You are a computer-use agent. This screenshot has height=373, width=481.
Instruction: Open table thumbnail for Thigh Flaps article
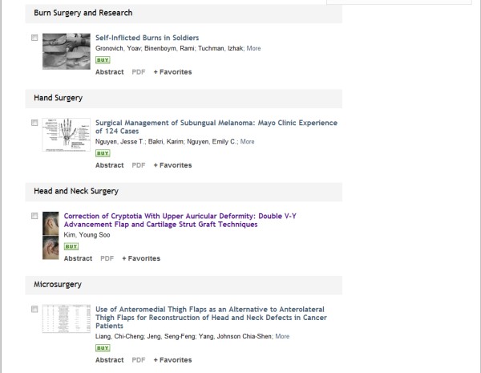pyautogui.click(x=66, y=318)
